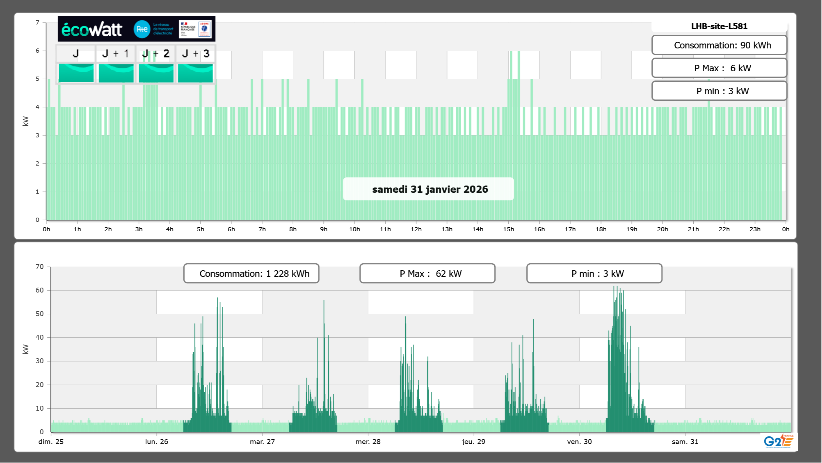Click the green J + 1 tile
This screenshot has width=822, height=463.
[x=116, y=73]
